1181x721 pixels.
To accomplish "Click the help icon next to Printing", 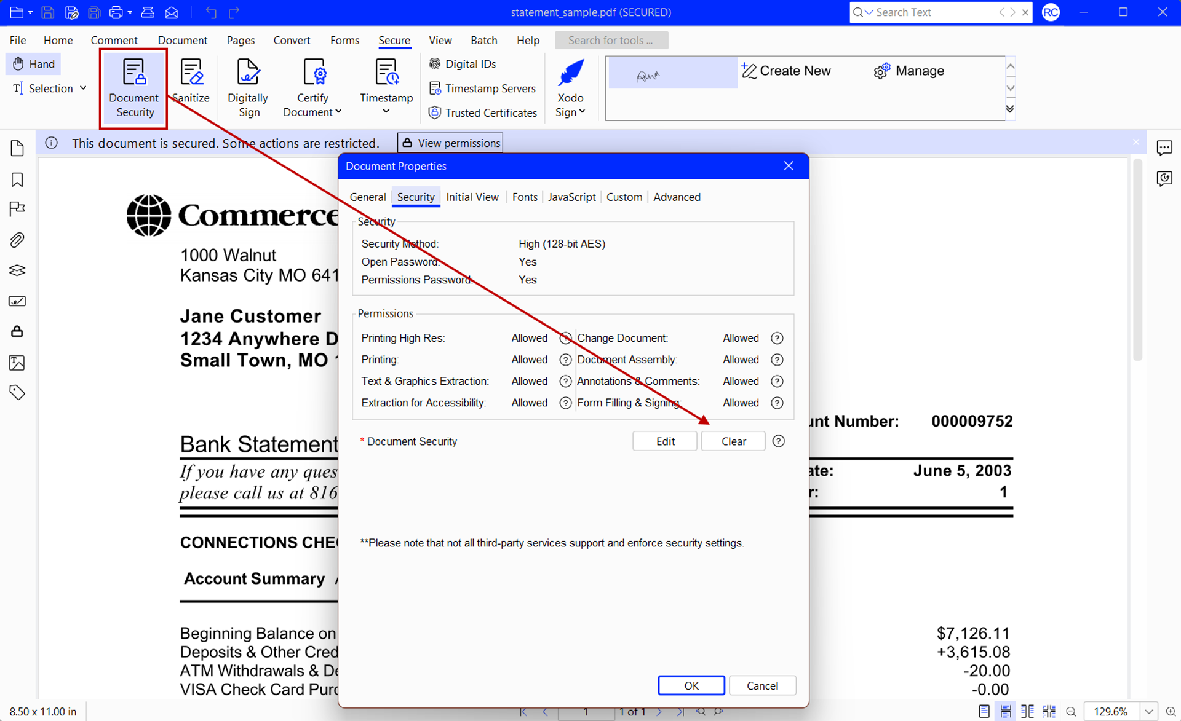I will point(565,360).
